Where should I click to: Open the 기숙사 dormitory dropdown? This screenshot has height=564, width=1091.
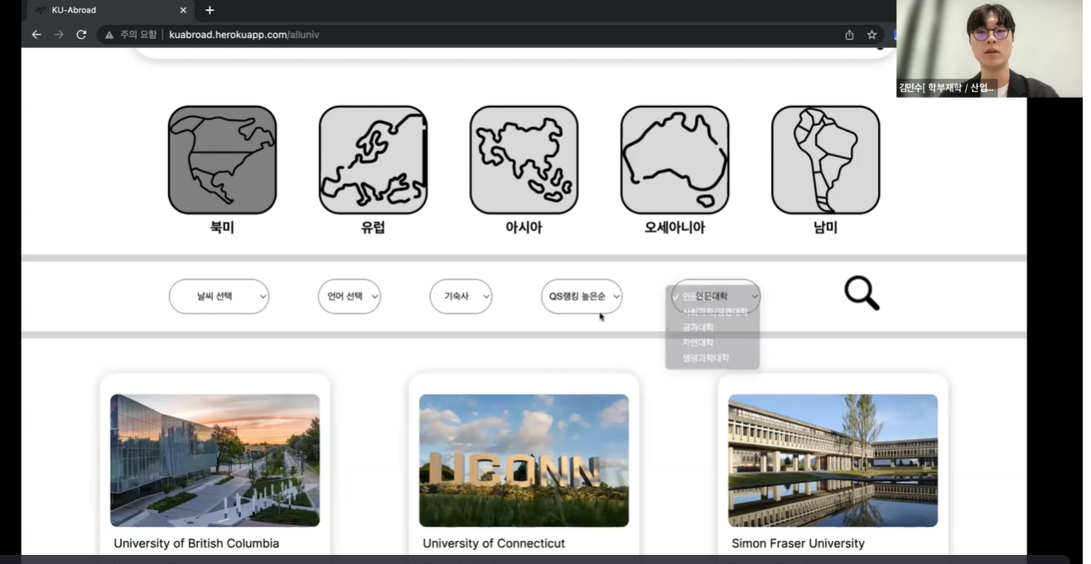[x=461, y=296]
